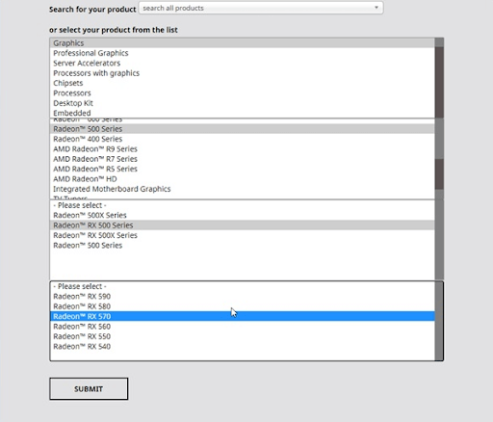
Task: Choose 'Radeon RX 580' model
Action: pos(243,306)
